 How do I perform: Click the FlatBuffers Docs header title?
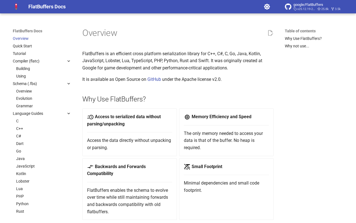tap(47, 7)
